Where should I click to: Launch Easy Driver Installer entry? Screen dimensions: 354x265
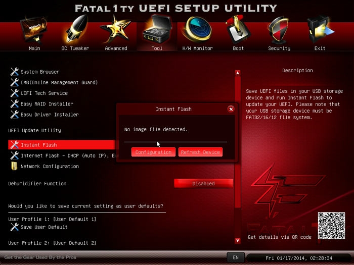[x=50, y=115]
